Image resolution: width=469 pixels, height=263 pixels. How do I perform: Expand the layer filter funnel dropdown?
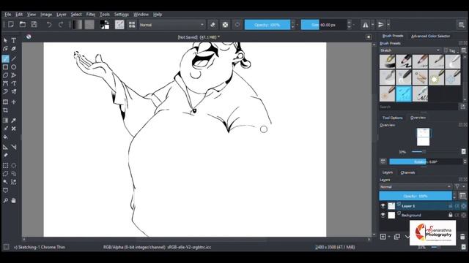tap(459, 187)
